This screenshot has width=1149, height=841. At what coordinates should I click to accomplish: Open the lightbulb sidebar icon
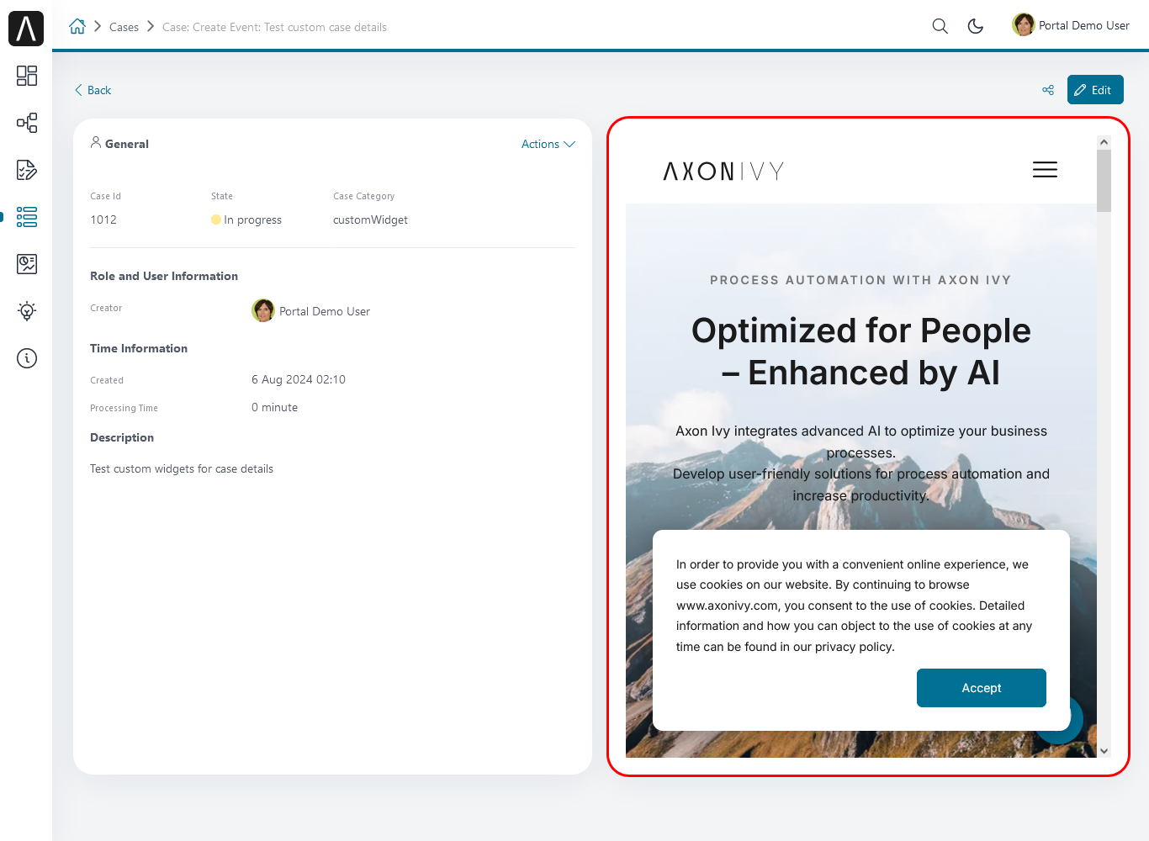click(x=27, y=311)
